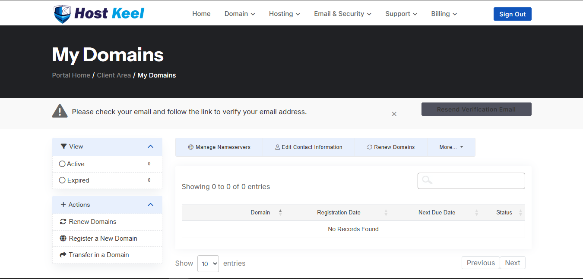Click the arrow icon next to Transfer in a Domain

tap(63, 255)
